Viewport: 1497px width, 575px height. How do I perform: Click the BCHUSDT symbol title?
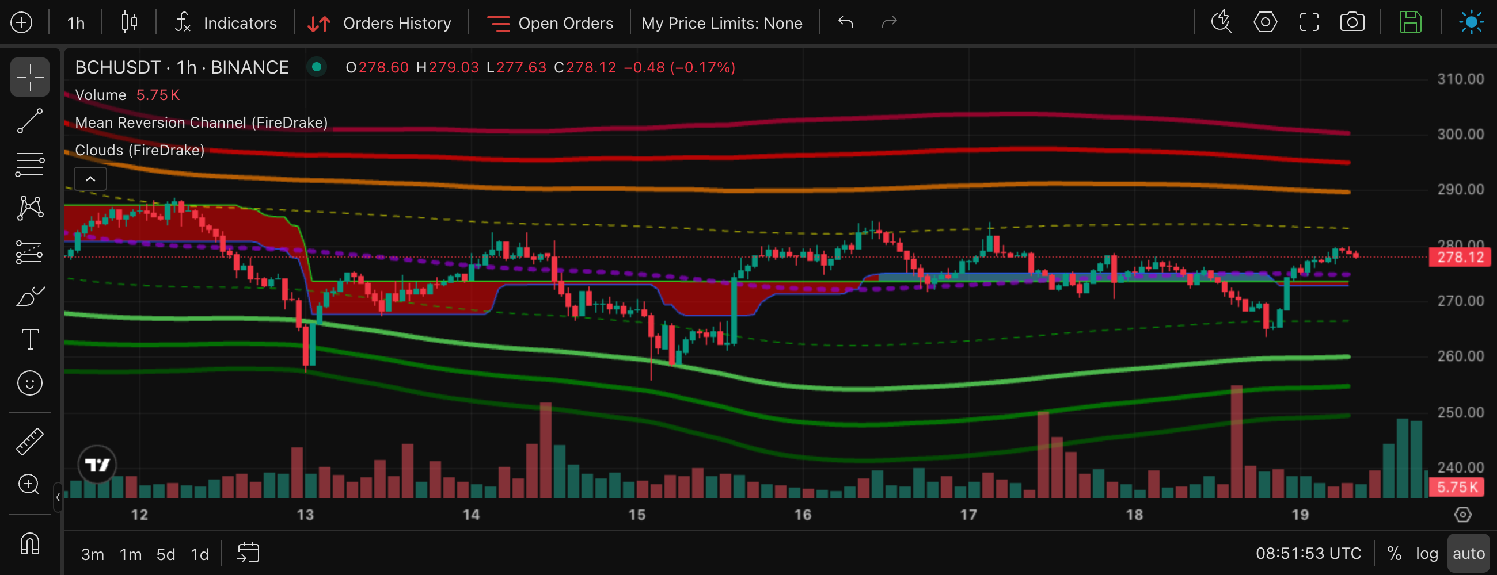(182, 67)
